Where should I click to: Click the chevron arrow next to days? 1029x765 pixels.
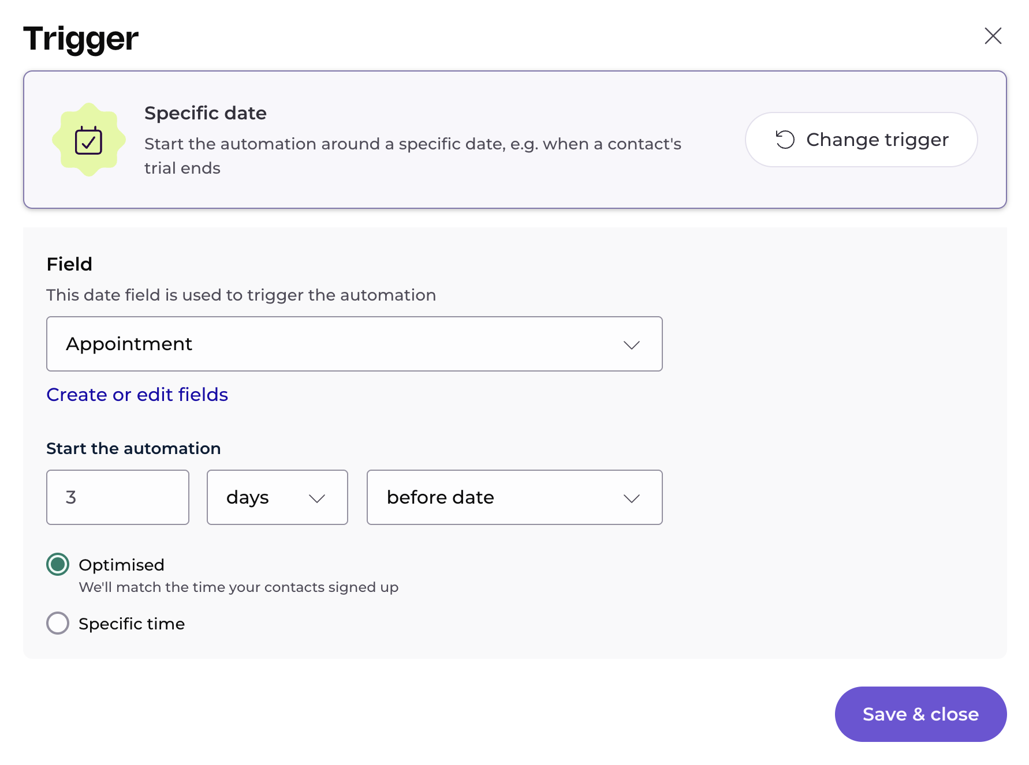(x=317, y=498)
